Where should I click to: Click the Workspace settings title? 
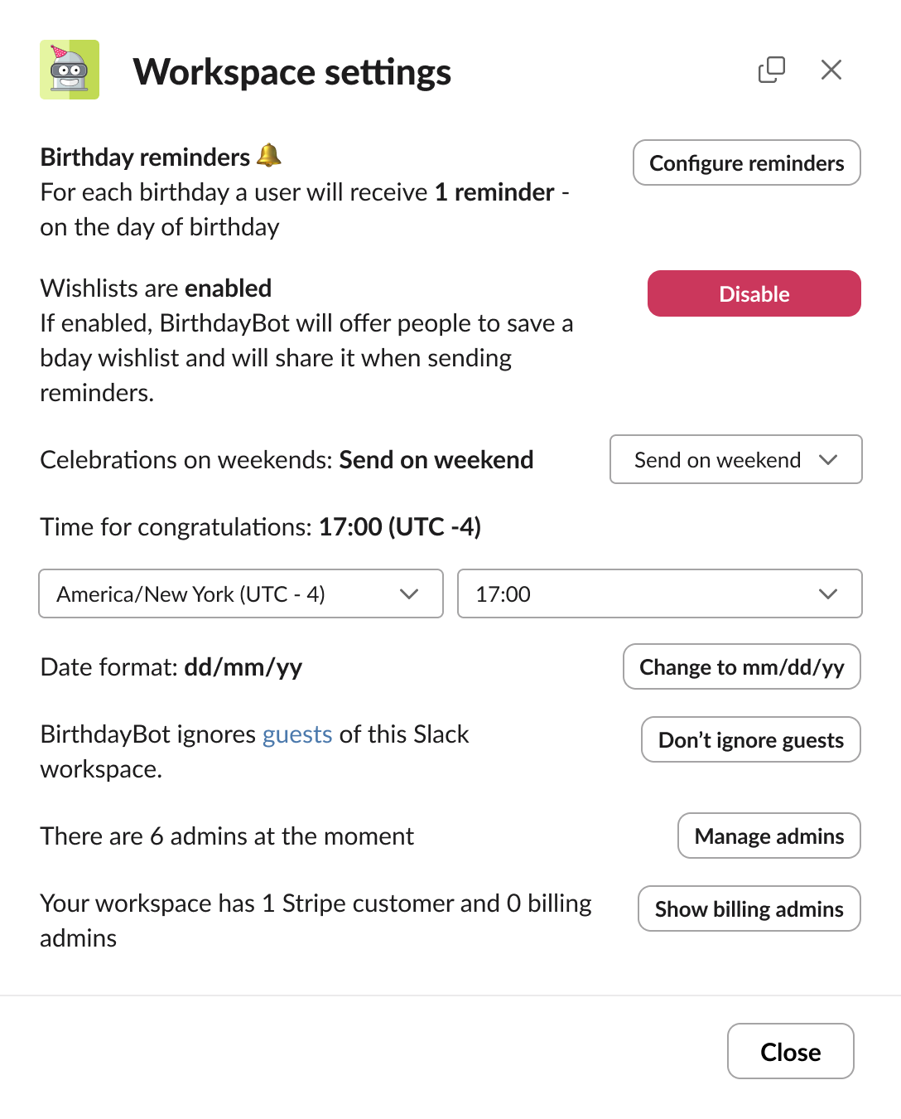pyautogui.click(x=293, y=72)
